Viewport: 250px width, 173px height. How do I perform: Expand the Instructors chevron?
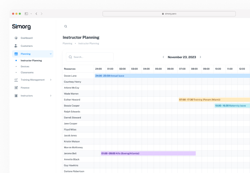pos(51,96)
